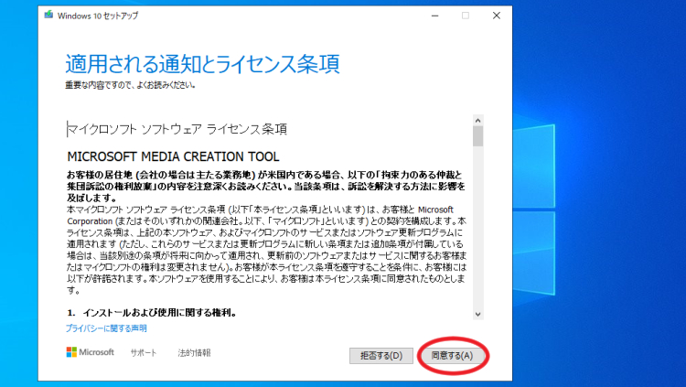Click the setup icon in the title bar
The image size is (686, 387).
point(48,16)
